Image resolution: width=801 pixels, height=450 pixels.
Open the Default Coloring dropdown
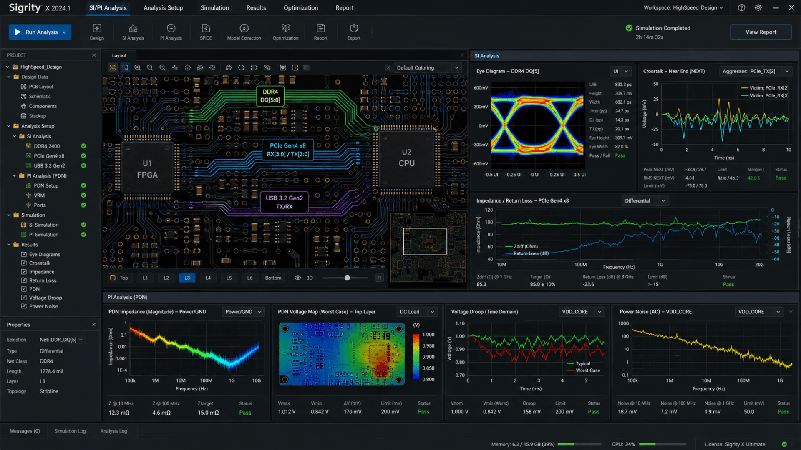pyautogui.click(x=428, y=68)
